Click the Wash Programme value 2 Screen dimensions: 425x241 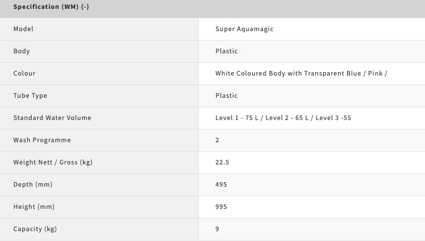(217, 140)
